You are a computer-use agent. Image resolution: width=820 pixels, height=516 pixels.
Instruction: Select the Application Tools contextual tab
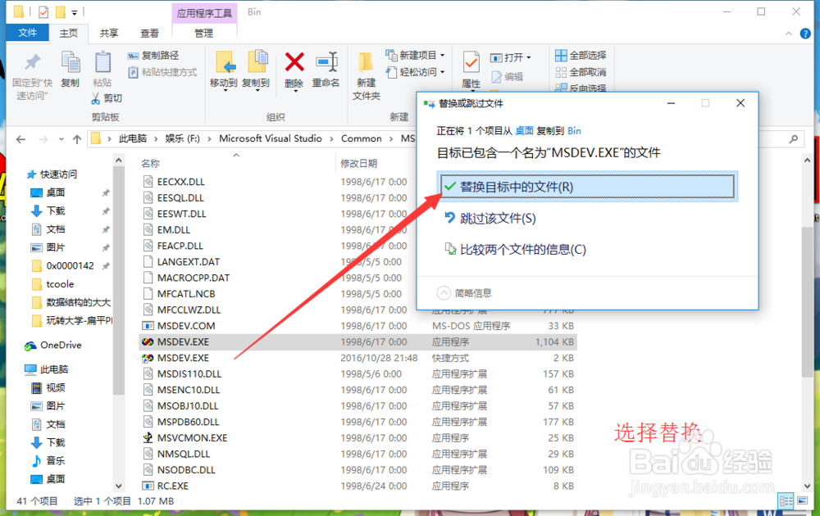click(204, 13)
